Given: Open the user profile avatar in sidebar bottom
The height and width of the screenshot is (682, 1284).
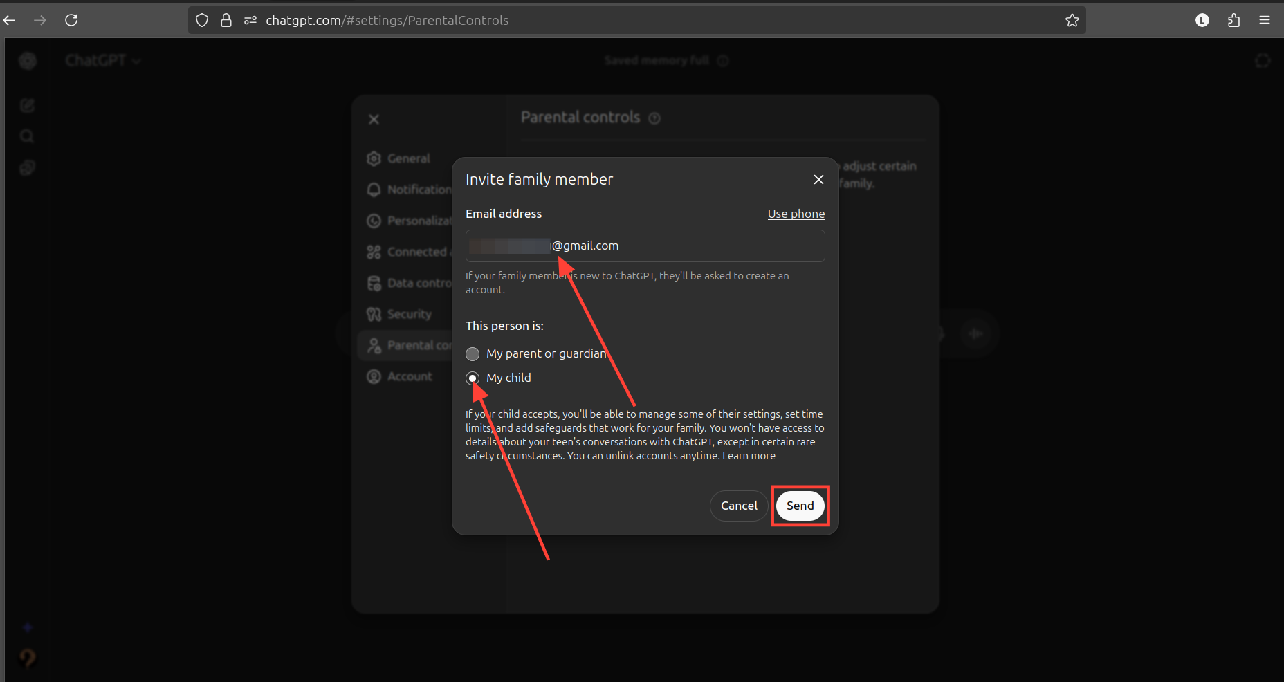Looking at the screenshot, I should pos(28,658).
